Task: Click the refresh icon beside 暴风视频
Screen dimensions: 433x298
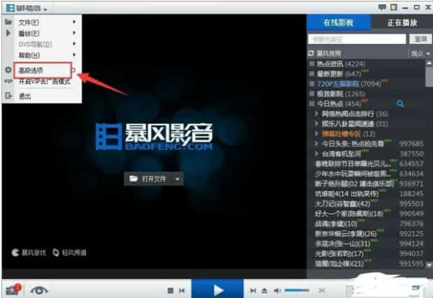Action: coord(311,53)
